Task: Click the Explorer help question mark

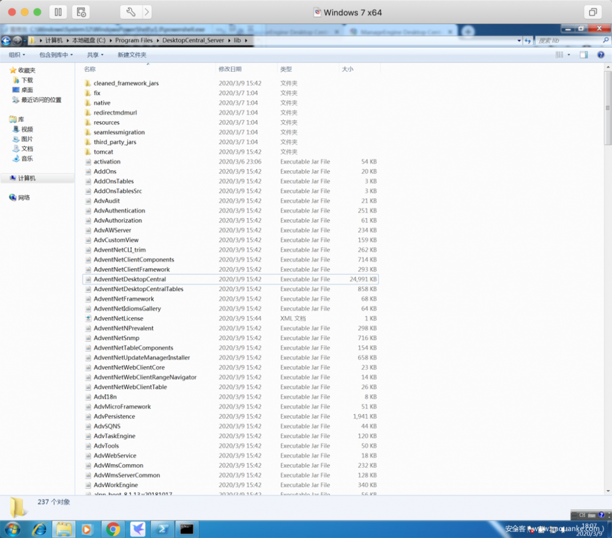Action: pos(601,55)
